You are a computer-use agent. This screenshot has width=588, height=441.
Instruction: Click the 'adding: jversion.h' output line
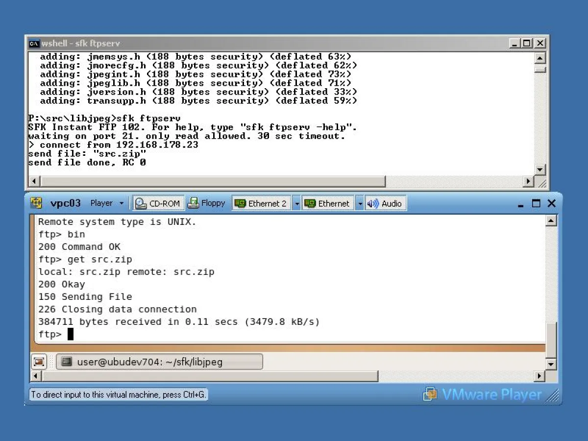[x=198, y=92]
